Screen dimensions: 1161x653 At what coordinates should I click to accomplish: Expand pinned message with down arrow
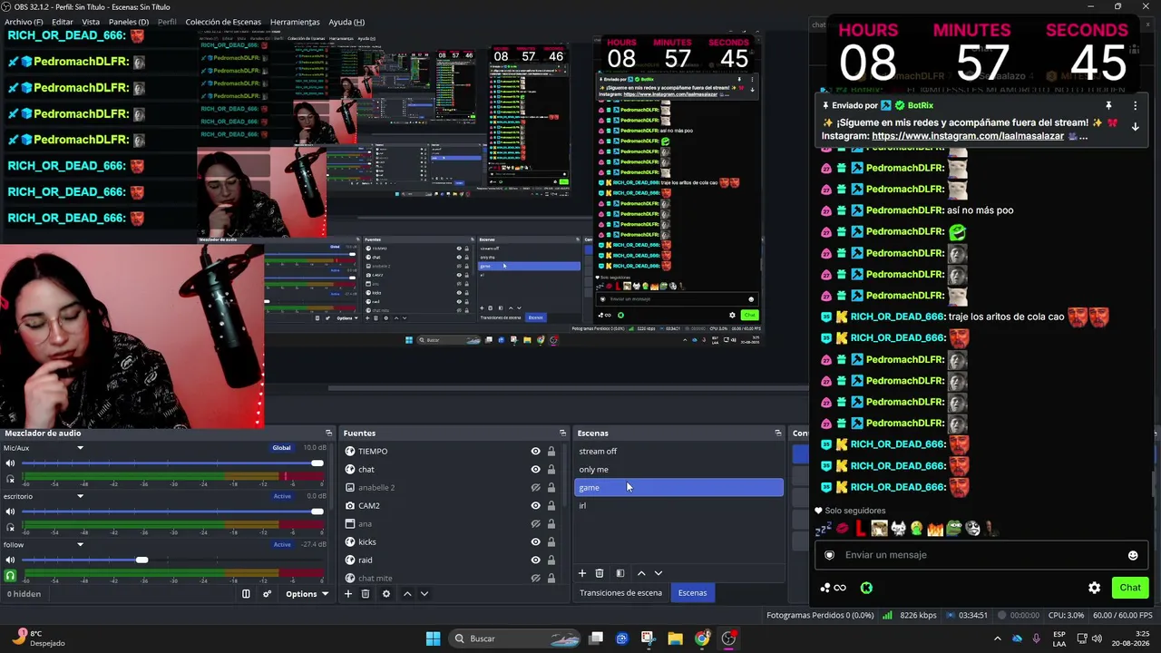1135,127
